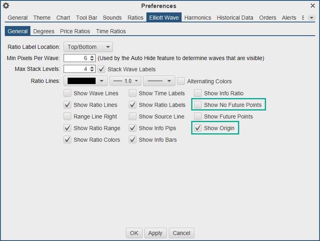The image size is (320, 241).
Task: Close the Preferences dialog
Action: [x=313, y=6]
